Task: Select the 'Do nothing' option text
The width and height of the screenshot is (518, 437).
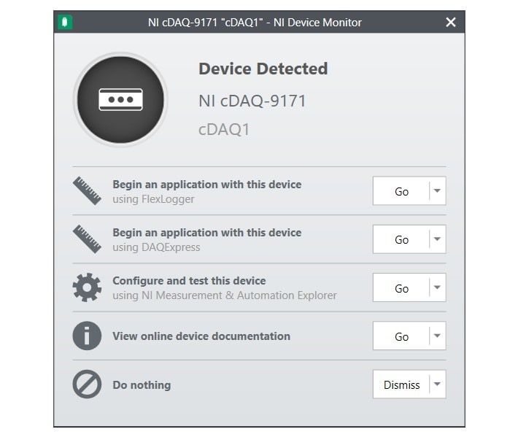Action: (x=142, y=384)
